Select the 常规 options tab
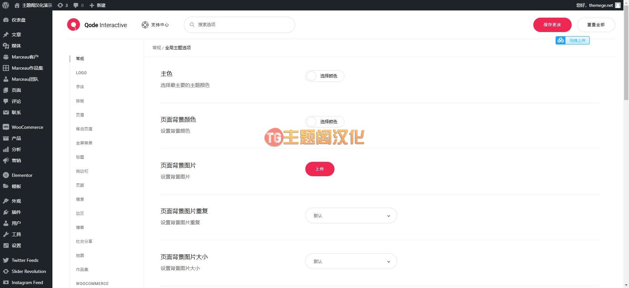629x288 pixels. click(80, 59)
